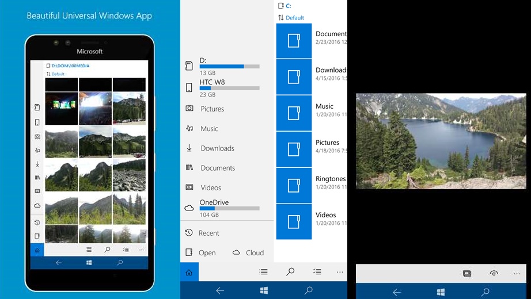Go to Downloads in the sidebar list

click(x=217, y=148)
